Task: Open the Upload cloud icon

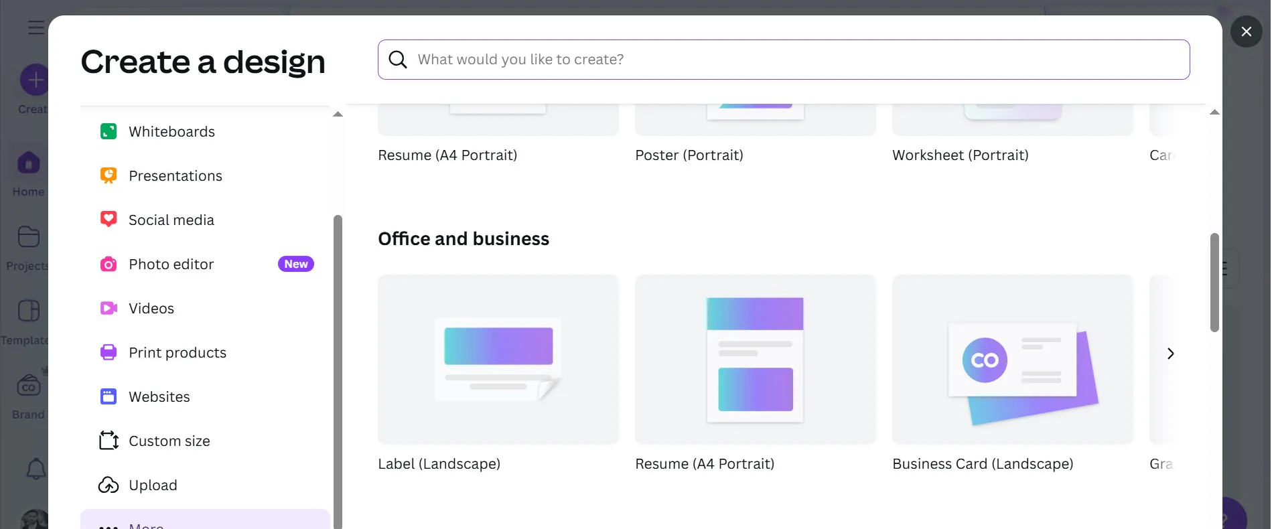Action: [109, 485]
